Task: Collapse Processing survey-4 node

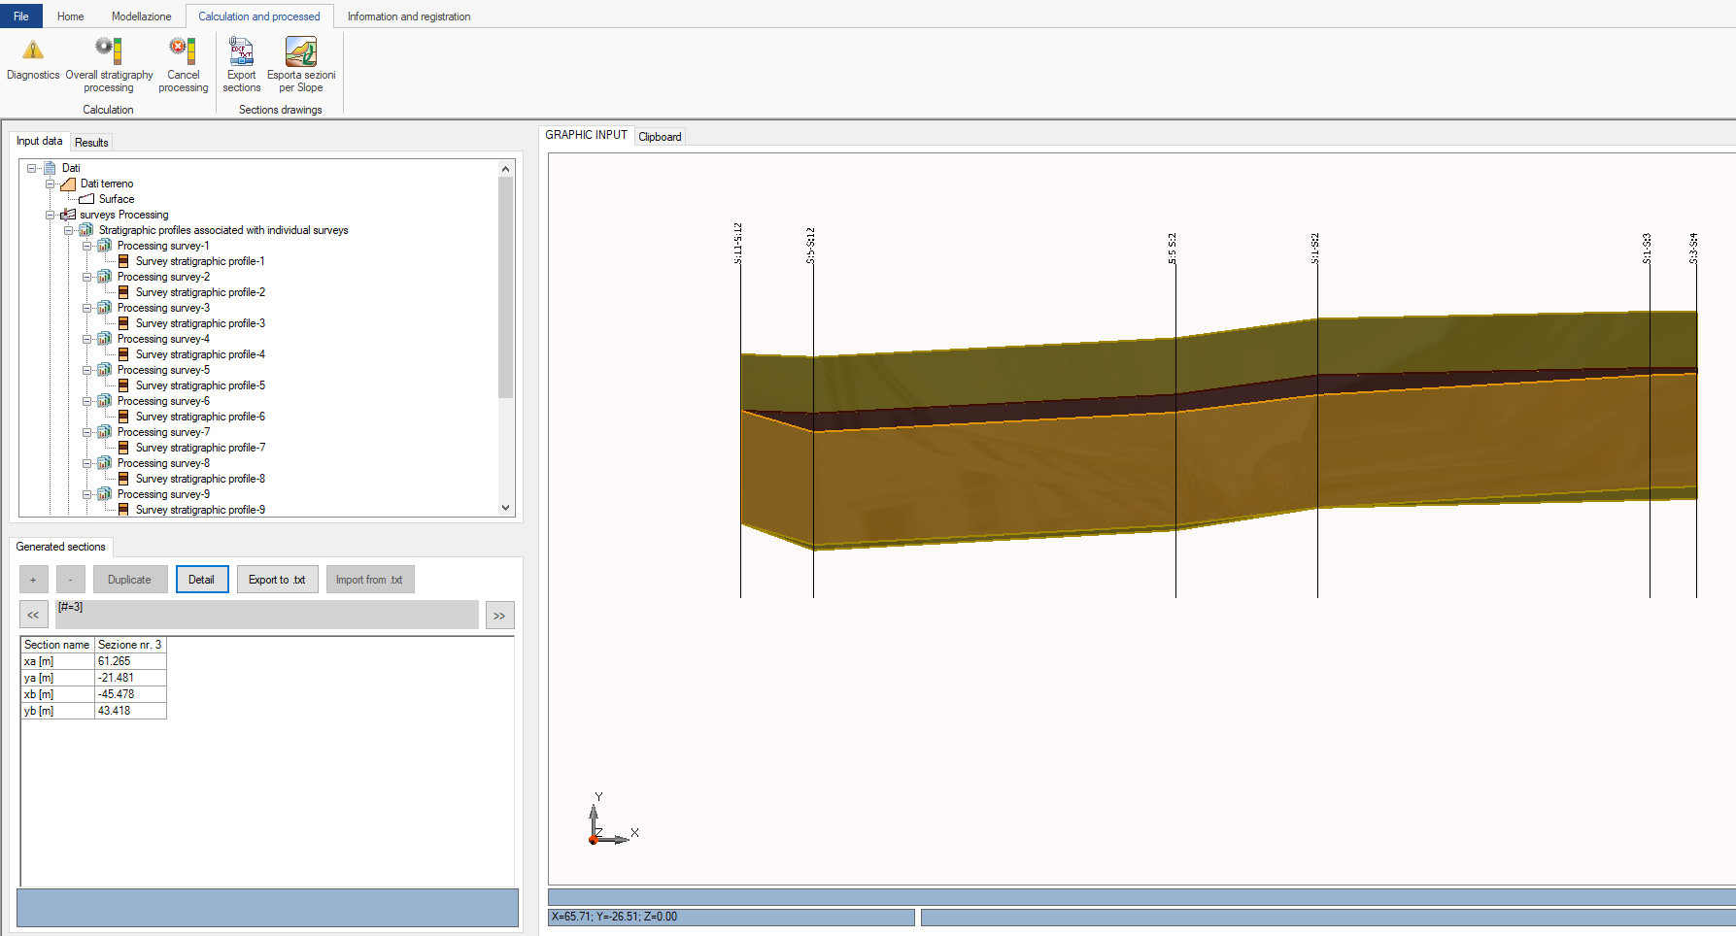Action: (86, 339)
